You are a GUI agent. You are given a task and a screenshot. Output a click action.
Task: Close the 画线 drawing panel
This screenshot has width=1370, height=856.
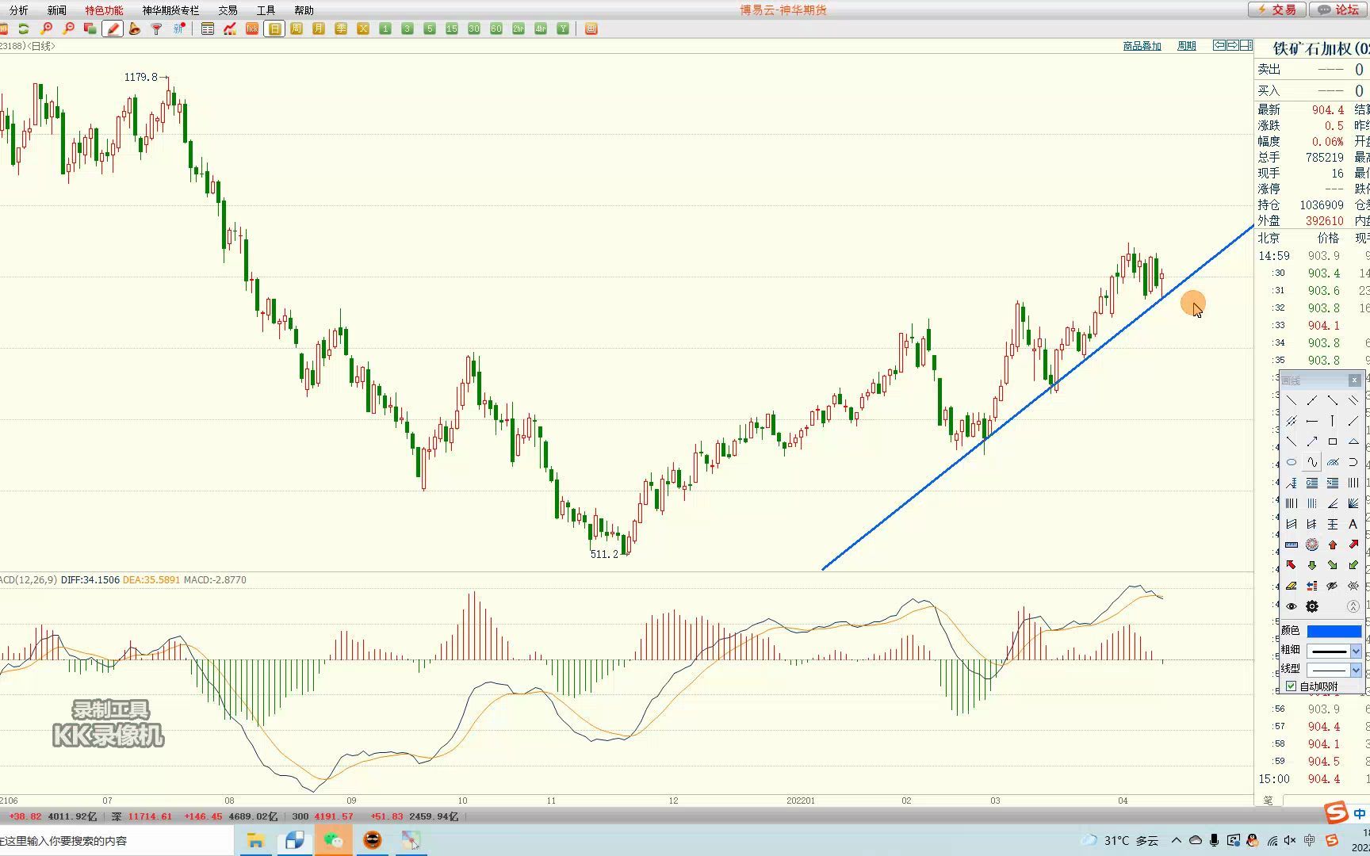coord(1354,380)
